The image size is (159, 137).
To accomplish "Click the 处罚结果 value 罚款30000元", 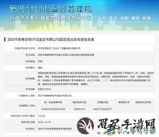I will click(x=45, y=89).
